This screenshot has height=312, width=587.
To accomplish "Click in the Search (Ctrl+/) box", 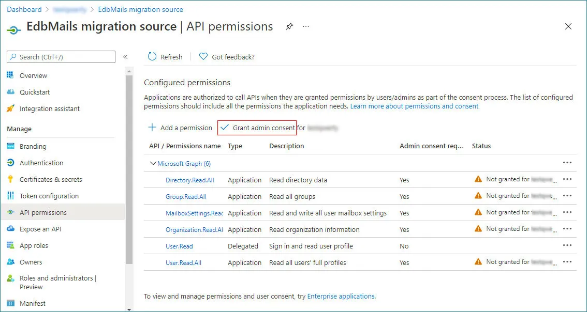I will pyautogui.click(x=61, y=57).
